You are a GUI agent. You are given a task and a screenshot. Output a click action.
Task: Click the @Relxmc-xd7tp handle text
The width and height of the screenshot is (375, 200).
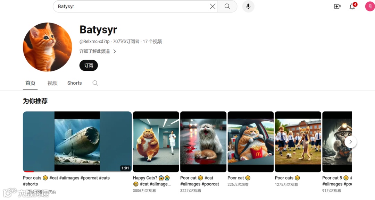pyautogui.click(x=94, y=42)
